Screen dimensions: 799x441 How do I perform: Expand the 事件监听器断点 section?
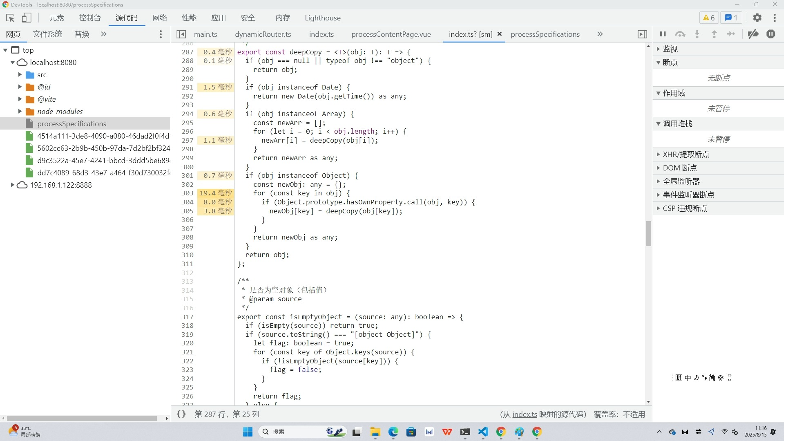(718, 195)
